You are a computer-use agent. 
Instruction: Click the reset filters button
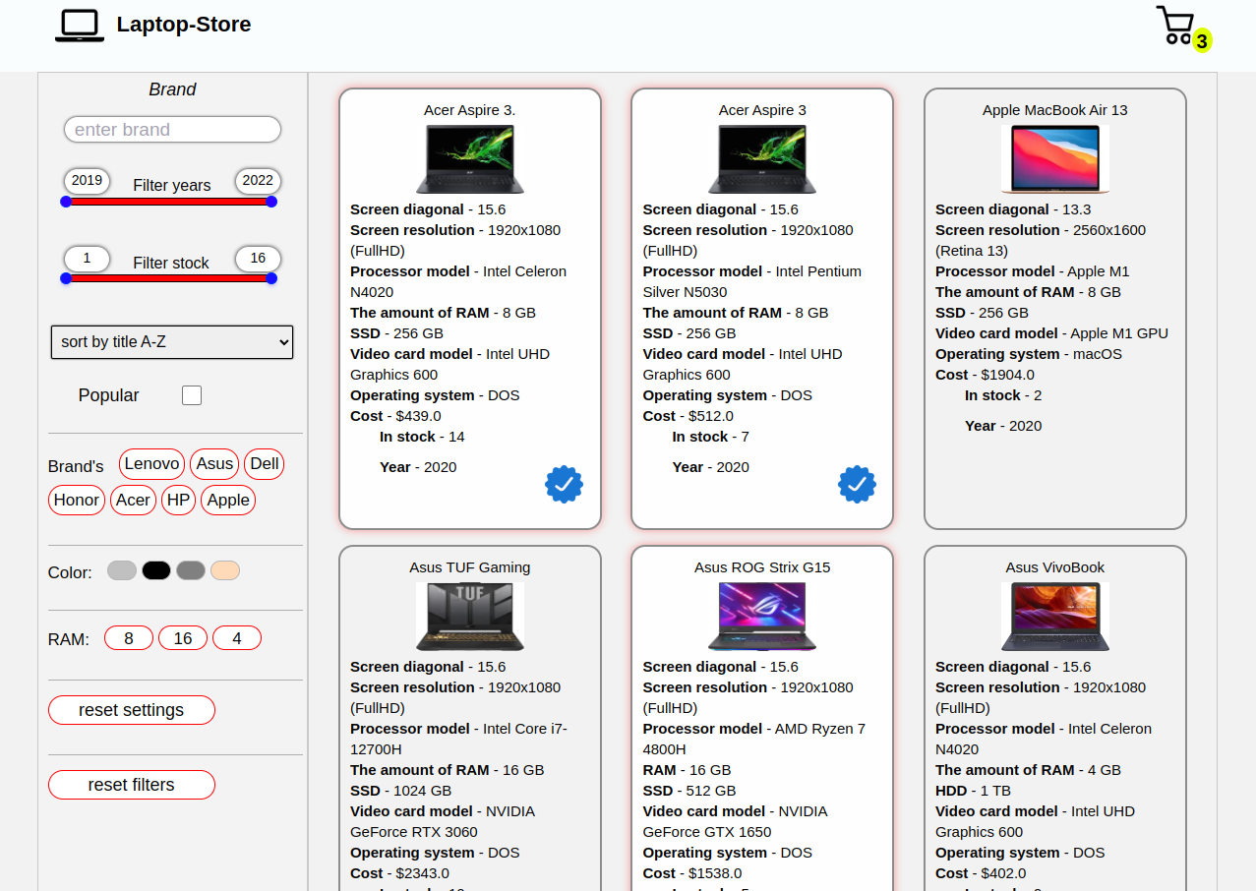tap(131, 784)
